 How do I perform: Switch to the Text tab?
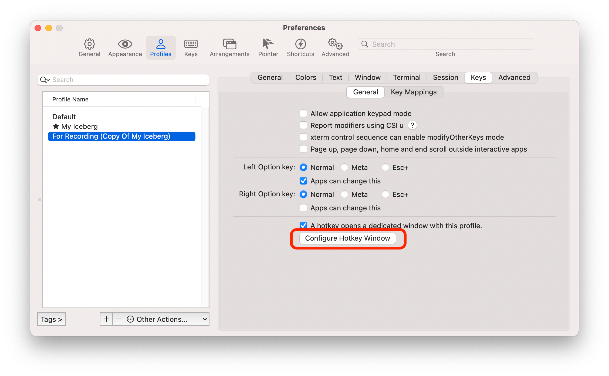(335, 77)
